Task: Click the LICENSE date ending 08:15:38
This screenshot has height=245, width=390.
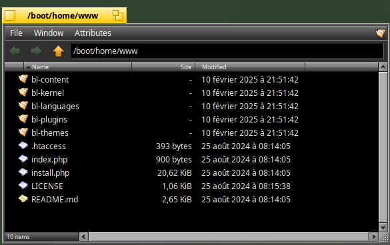Action: point(246,186)
